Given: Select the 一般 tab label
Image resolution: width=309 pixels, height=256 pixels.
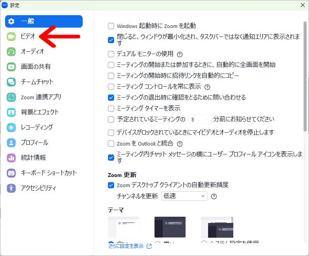Looking at the screenshot, I should [x=28, y=21].
